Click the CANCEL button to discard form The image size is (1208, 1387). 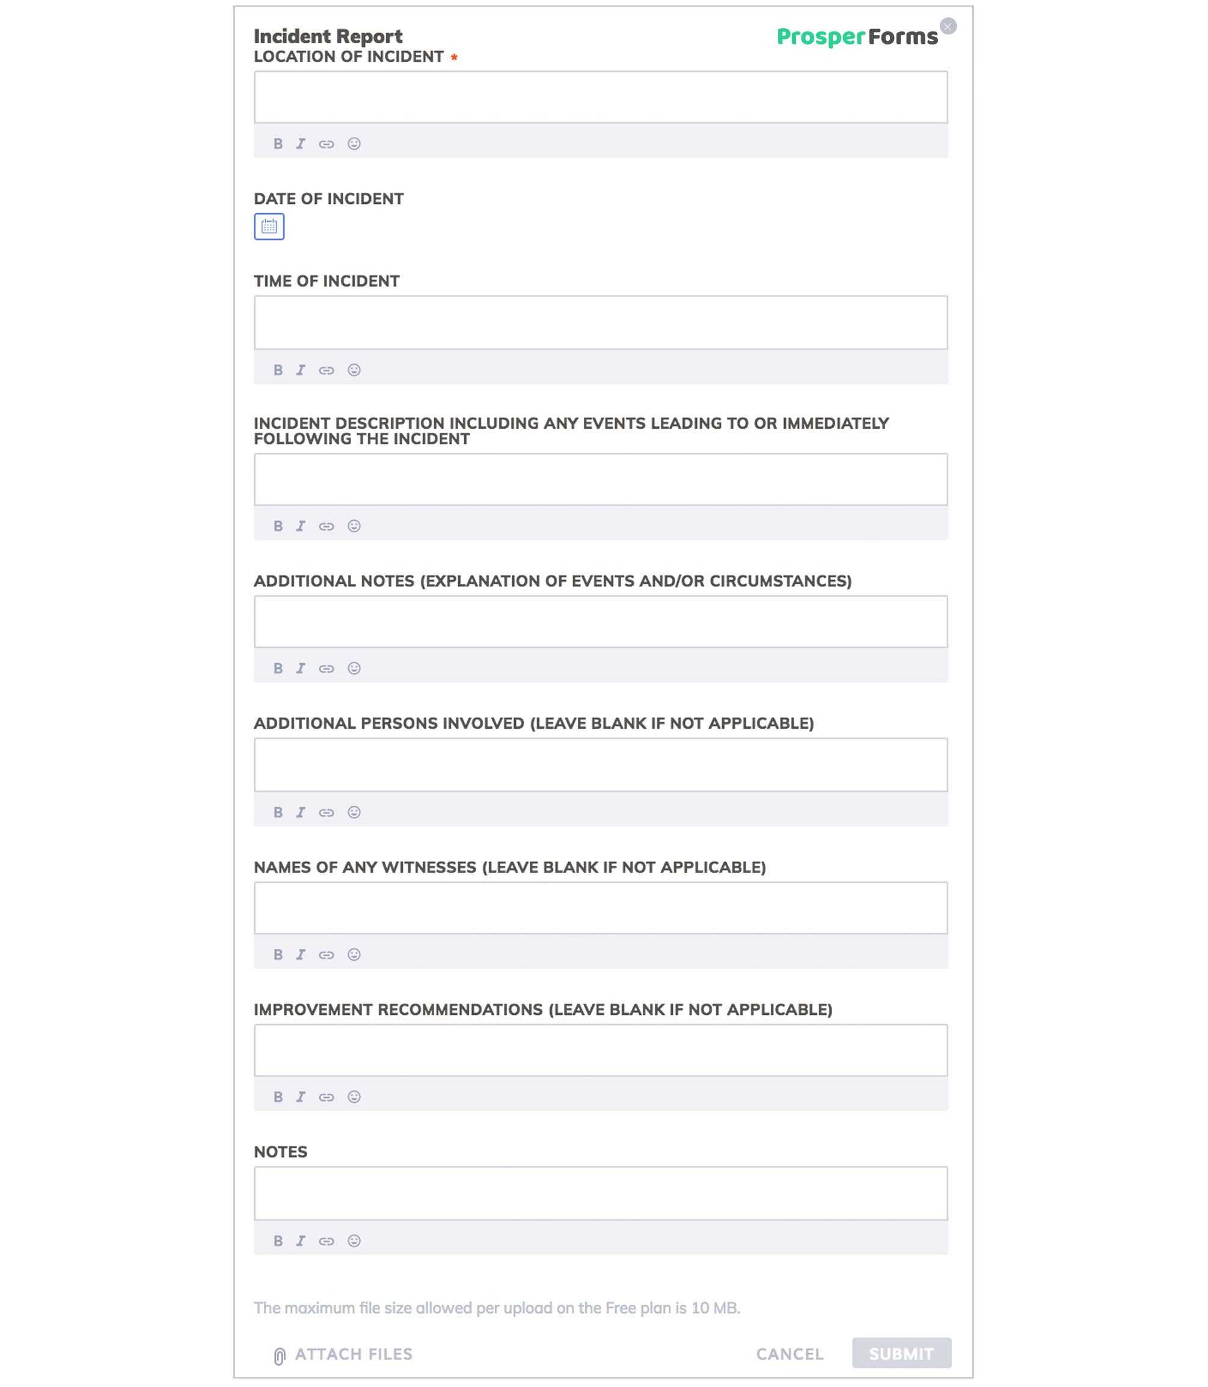tap(790, 1354)
